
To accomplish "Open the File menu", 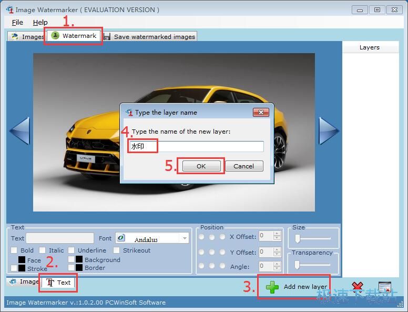I will (17, 22).
